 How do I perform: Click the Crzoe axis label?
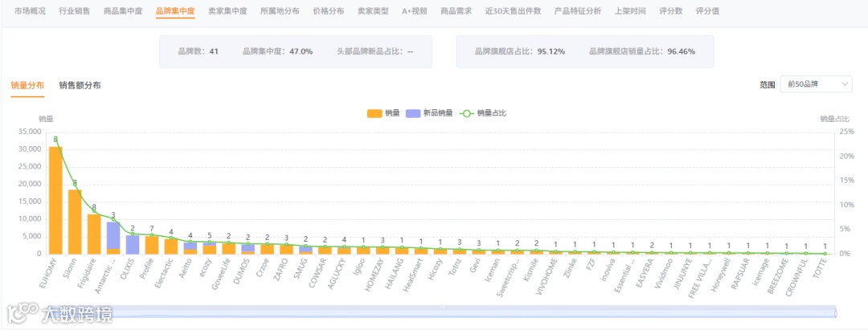[262, 267]
